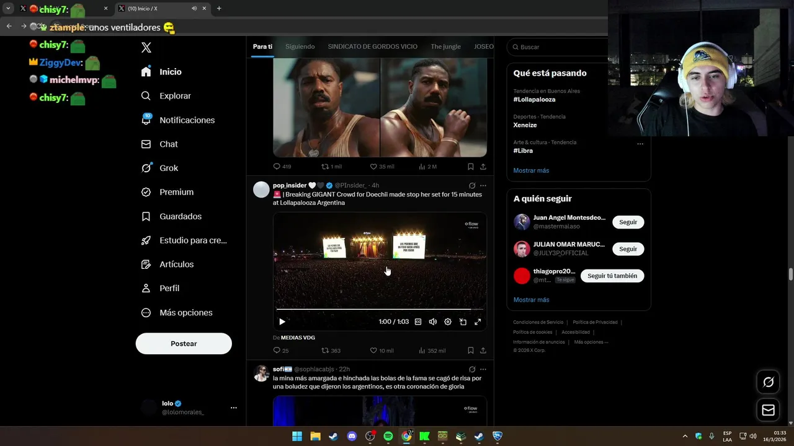Click the Postear button
The width and height of the screenshot is (794, 446).
point(184,344)
